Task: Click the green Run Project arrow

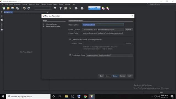Action: click(x=70, y=8)
